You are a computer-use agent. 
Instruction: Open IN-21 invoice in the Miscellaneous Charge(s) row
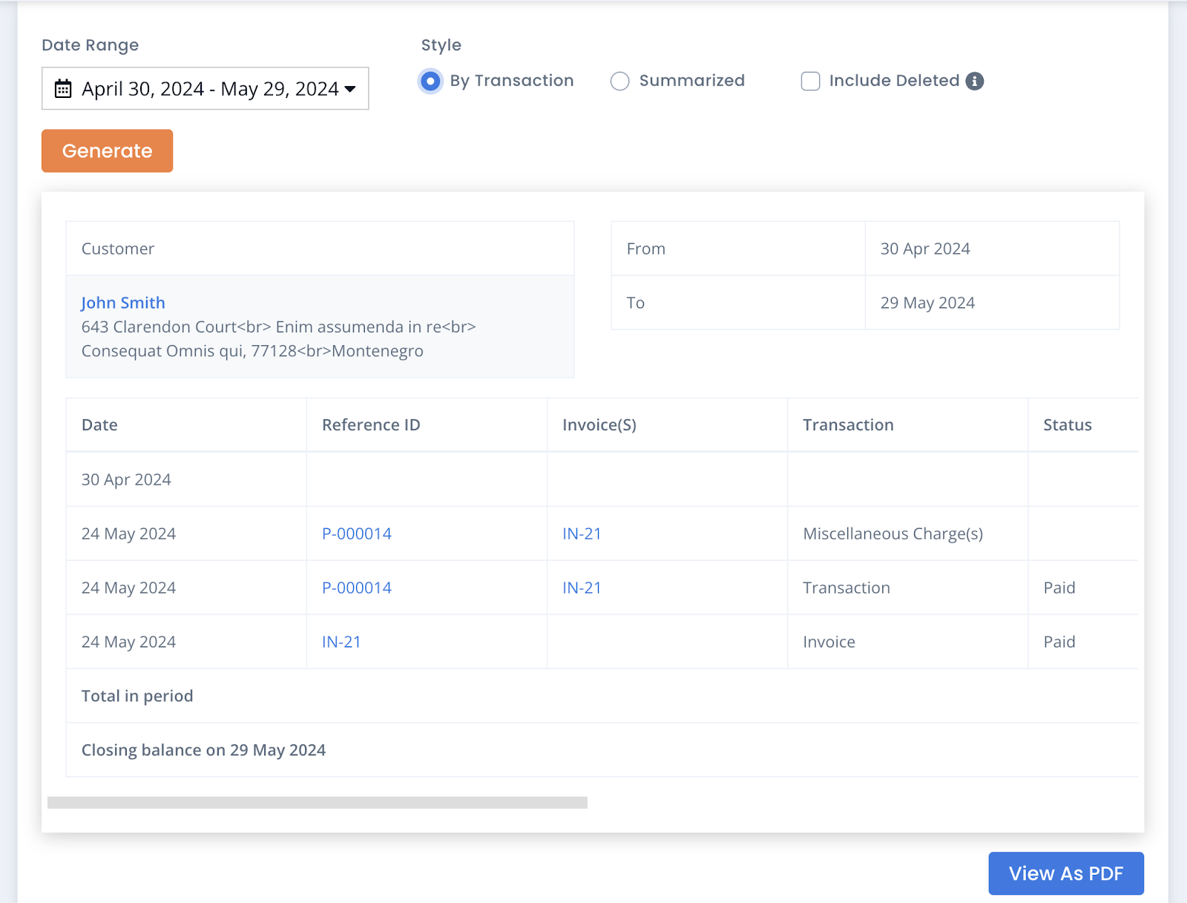tap(582, 533)
